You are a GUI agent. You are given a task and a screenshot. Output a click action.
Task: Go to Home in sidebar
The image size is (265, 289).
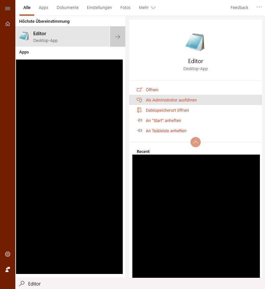click(x=8, y=24)
